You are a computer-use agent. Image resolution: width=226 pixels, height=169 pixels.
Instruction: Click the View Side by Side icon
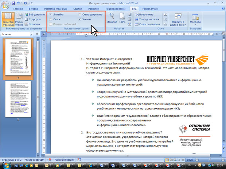tap(165, 15)
